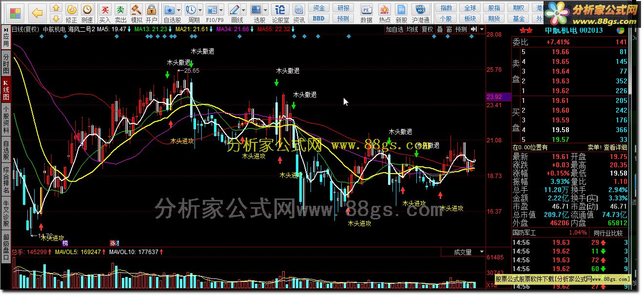This screenshot has width=642, height=295.
Task: Open the 超级盘口 sidebar tab
Action: (x=6, y=246)
